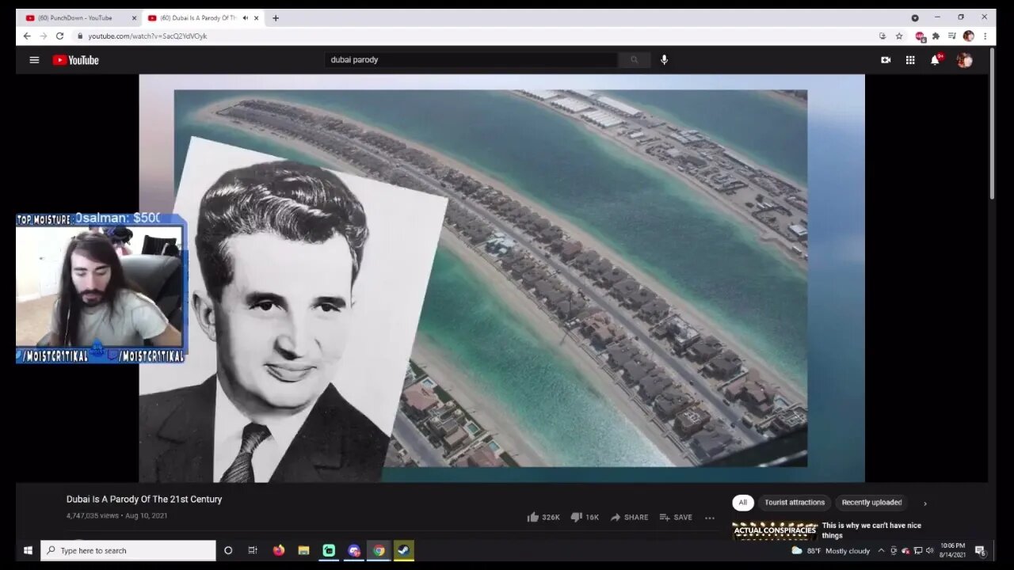Open Steam from the taskbar
The width and height of the screenshot is (1014, 570).
(x=404, y=550)
